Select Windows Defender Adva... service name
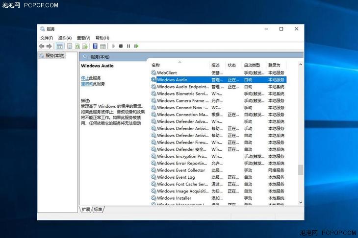 pyautogui.click(x=182, y=121)
